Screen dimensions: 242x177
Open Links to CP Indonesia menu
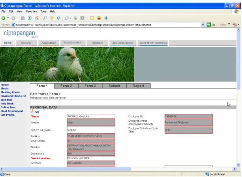153,43
